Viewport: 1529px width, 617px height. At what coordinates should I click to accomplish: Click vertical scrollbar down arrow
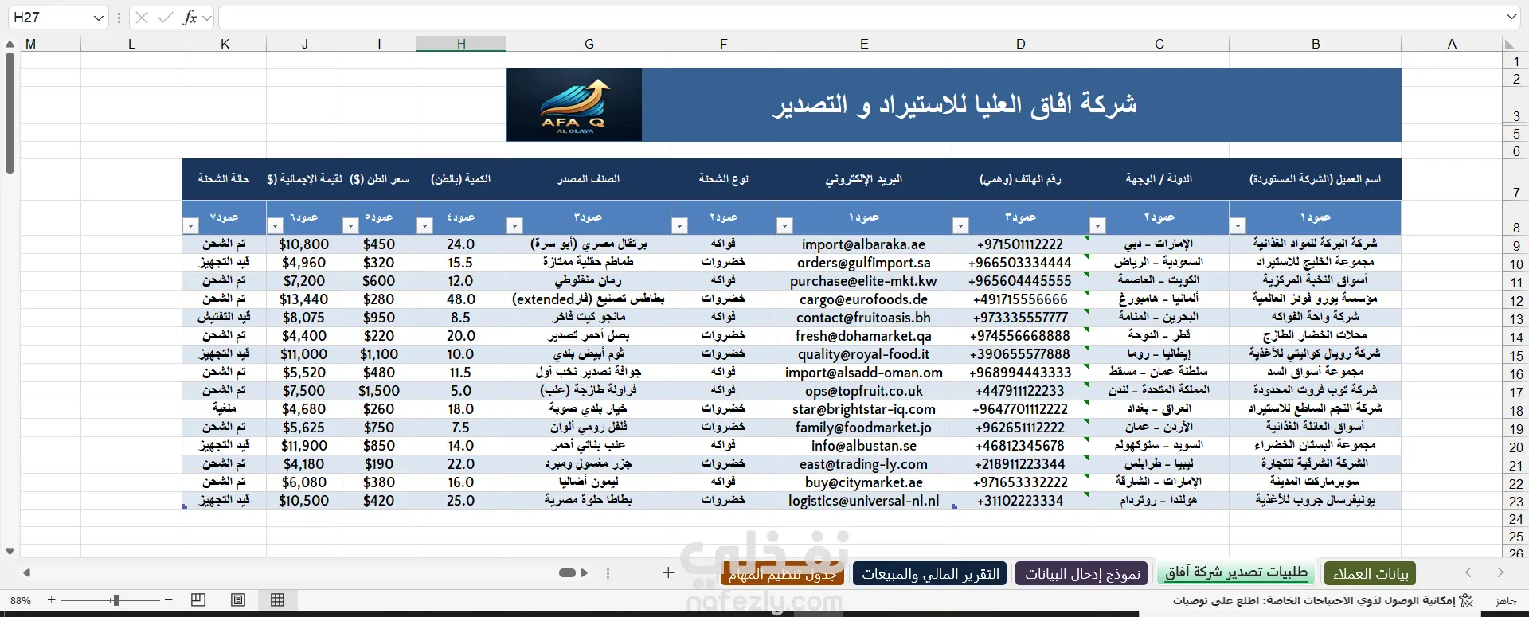(x=10, y=551)
